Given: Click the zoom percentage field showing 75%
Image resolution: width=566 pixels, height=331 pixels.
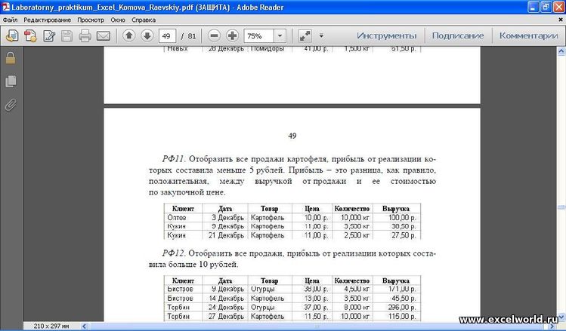Looking at the screenshot, I should (258, 35).
